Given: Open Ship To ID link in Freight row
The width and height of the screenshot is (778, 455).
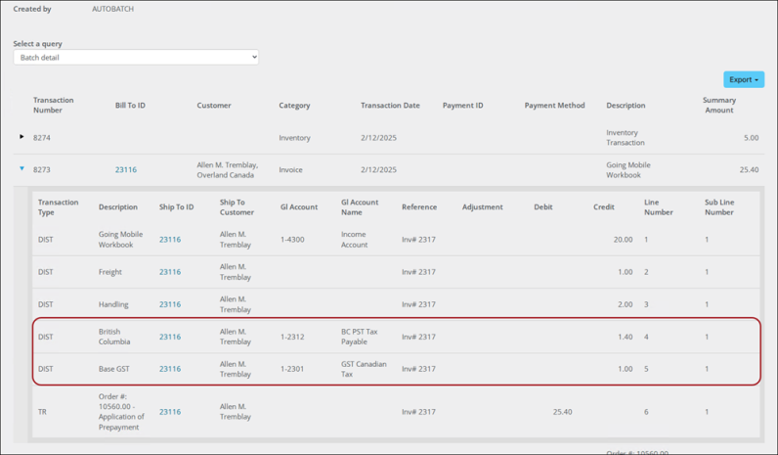Looking at the screenshot, I should [170, 272].
